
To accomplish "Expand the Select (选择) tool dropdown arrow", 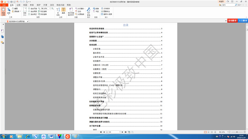I will point(9,14).
